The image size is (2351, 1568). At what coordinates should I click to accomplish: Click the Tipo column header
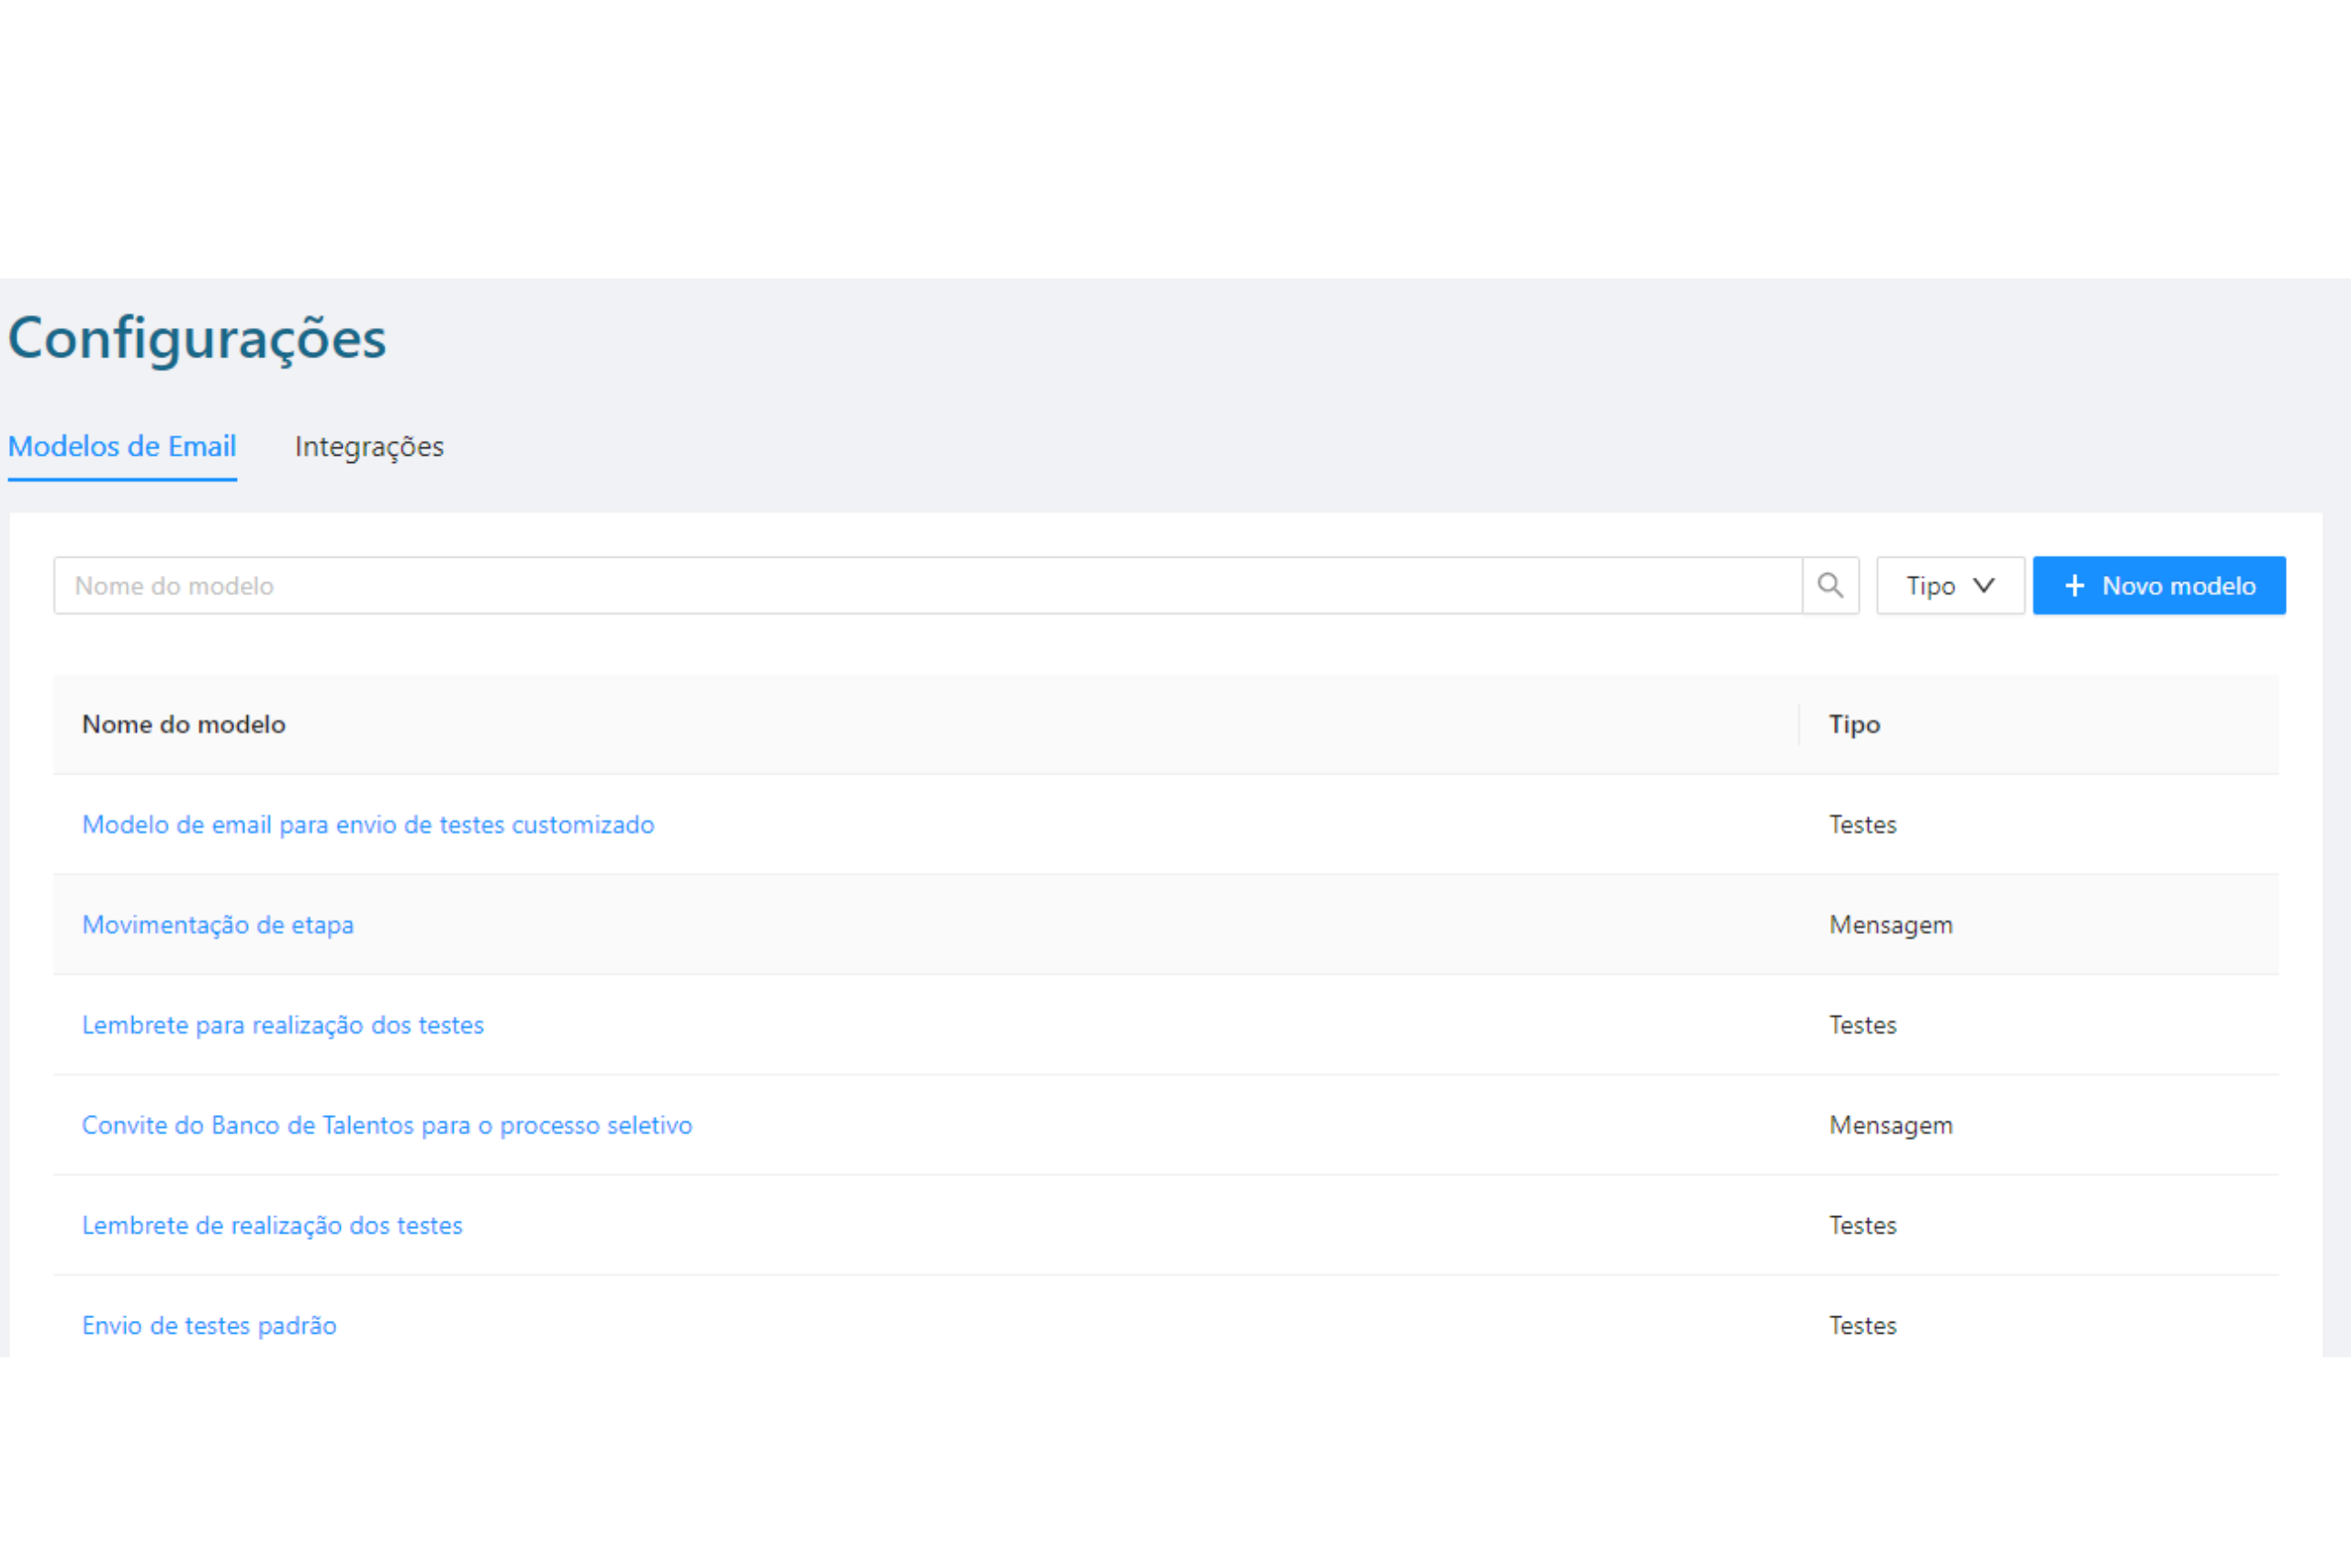pyautogui.click(x=1854, y=724)
